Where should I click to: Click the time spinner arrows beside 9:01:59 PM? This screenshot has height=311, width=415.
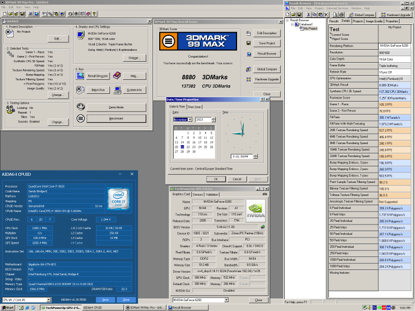255,157
